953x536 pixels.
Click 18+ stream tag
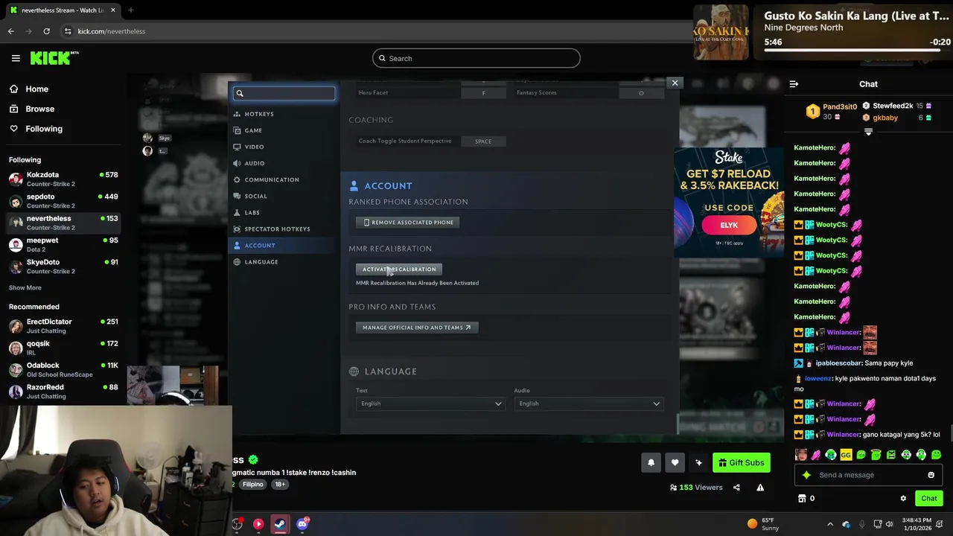pyautogui.click(x=280, y=484)
